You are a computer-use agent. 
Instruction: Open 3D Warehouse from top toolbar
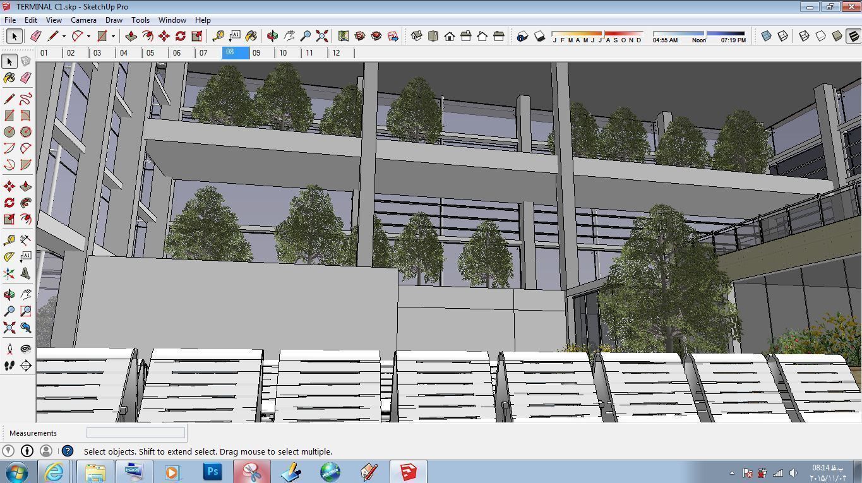360,36
